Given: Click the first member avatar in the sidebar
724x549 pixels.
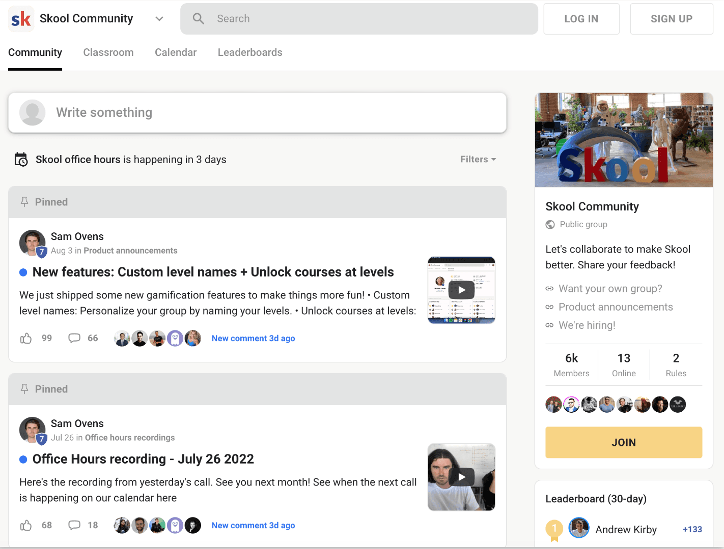Looking at the screenshot, I should click(x=554, y=405).
